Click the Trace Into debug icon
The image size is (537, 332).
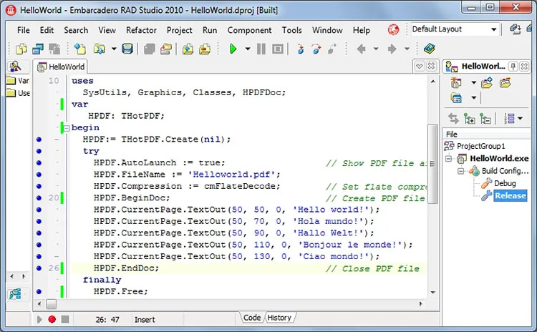pos(300,49)
